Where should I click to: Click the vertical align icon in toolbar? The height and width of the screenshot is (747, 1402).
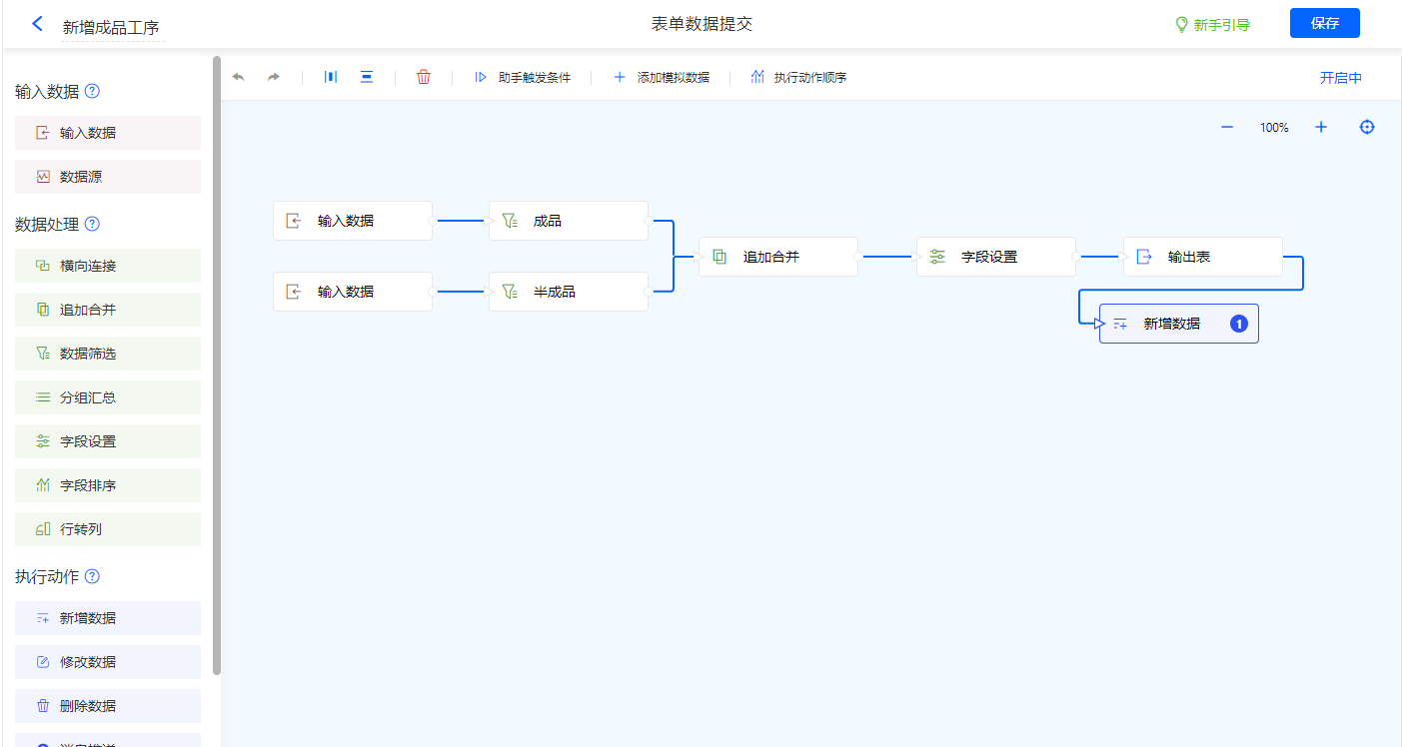point(367,77)
